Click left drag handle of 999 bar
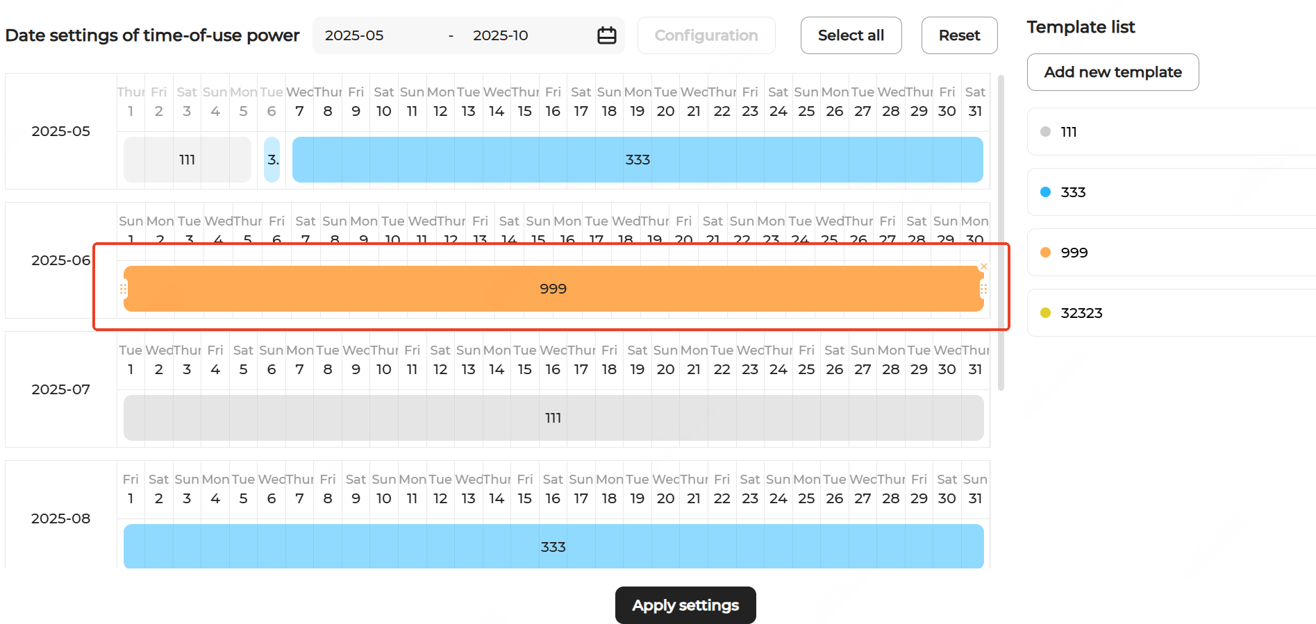Image resolution: width=1316 pixels, height=624 pixels. click(123, 289)
